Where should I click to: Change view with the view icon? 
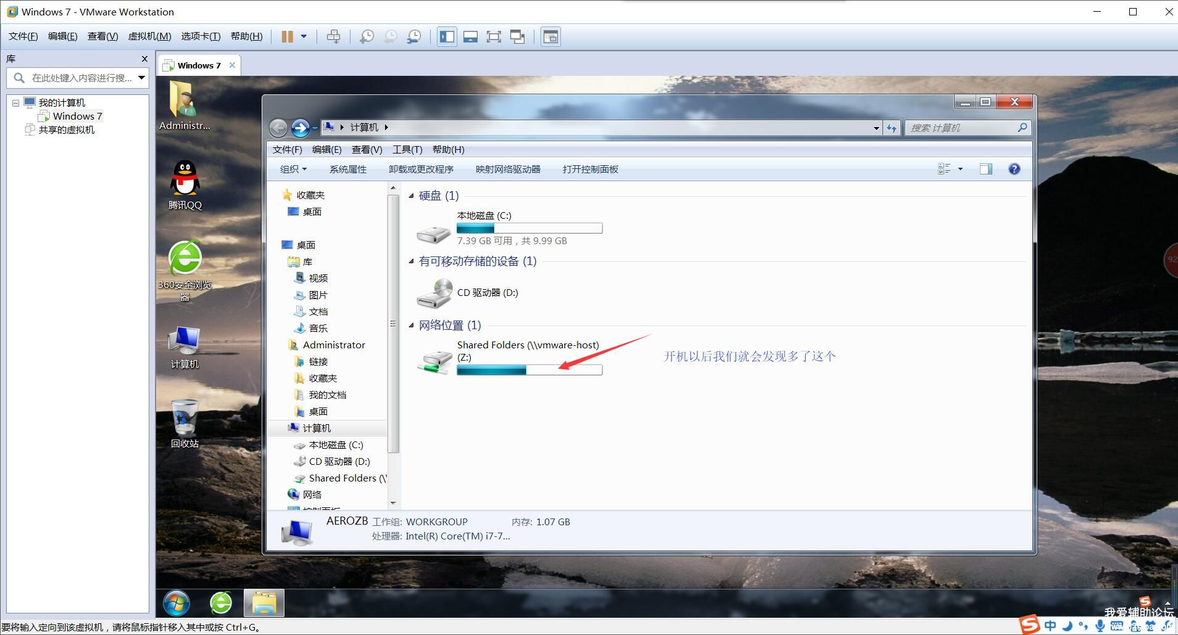click(x=944, y=169)
